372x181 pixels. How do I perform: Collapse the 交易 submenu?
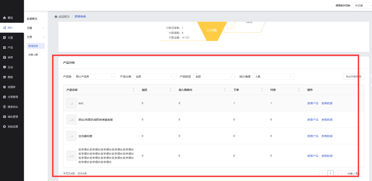(x=36, y=37)
